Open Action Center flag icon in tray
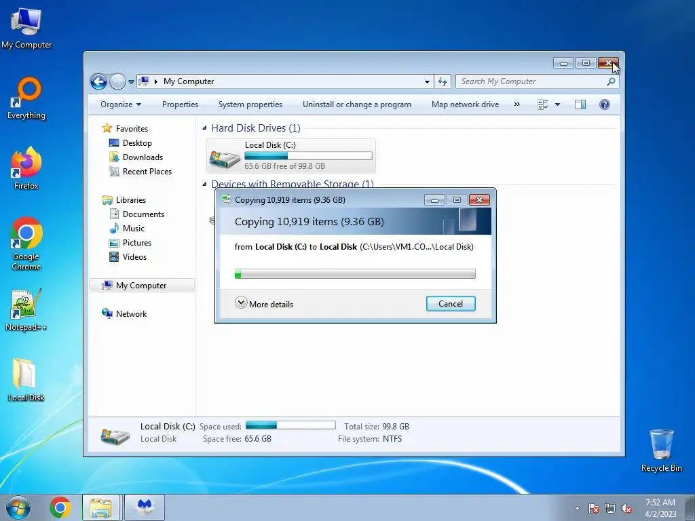This screenshot has width=695, height=521. 594,508
